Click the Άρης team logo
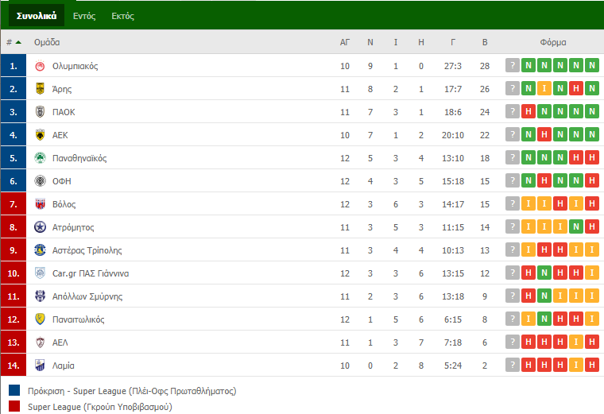 [40, 89]
